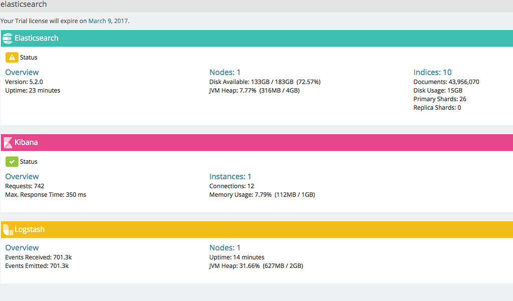Click the green checkmark Status icon for Kibana

[x=12, y=161]
